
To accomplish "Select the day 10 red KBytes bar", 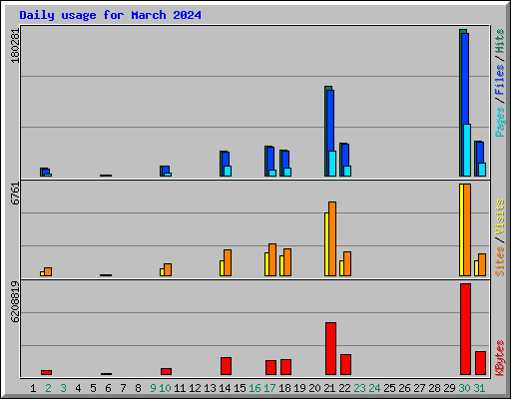I will (166, 371).
